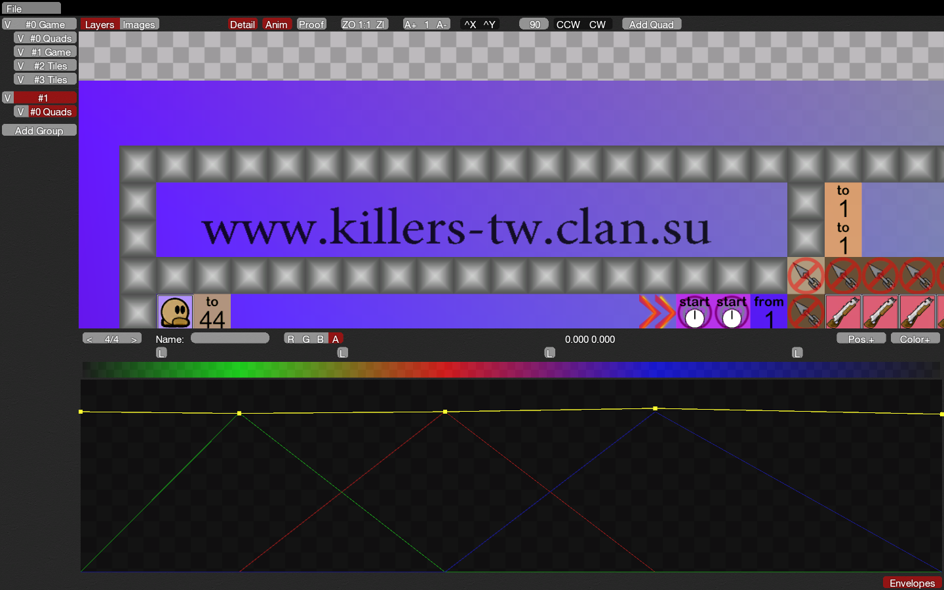944x590 pixels.
Task: Click the second L curve-type button
Action: pos(342,353)
